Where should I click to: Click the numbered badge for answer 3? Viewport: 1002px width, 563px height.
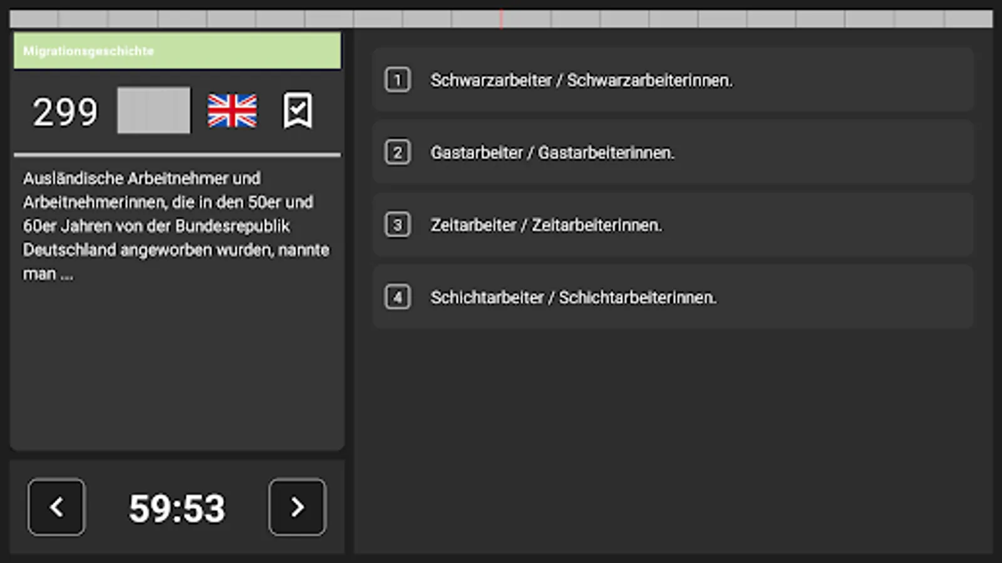point(398,225)
